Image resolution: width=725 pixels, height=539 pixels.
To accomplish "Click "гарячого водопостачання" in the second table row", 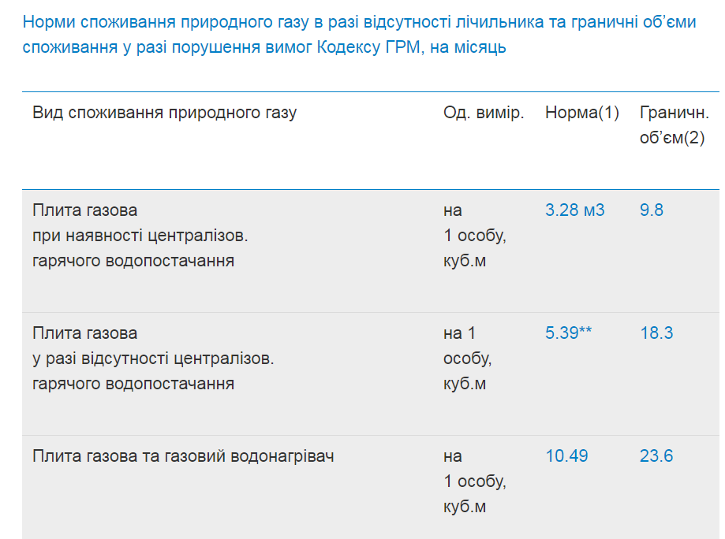I will 133,384.
